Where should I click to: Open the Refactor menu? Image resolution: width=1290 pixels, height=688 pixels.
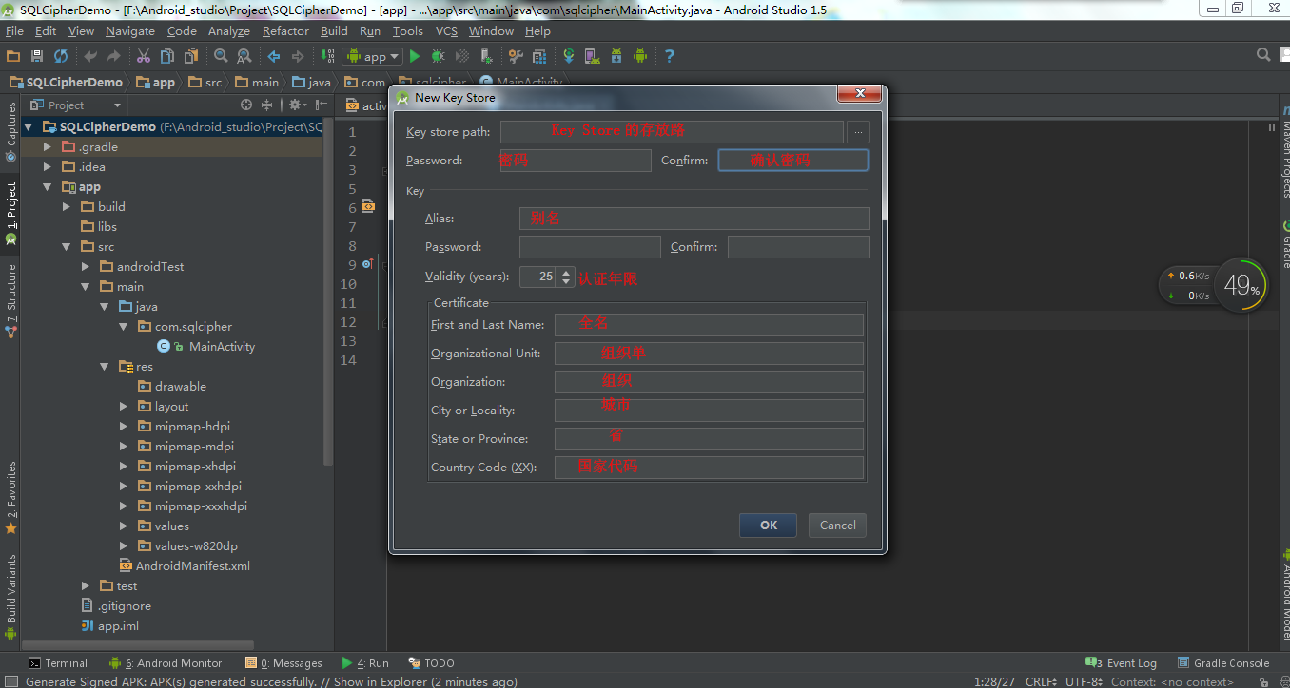(x=285, y=31)
